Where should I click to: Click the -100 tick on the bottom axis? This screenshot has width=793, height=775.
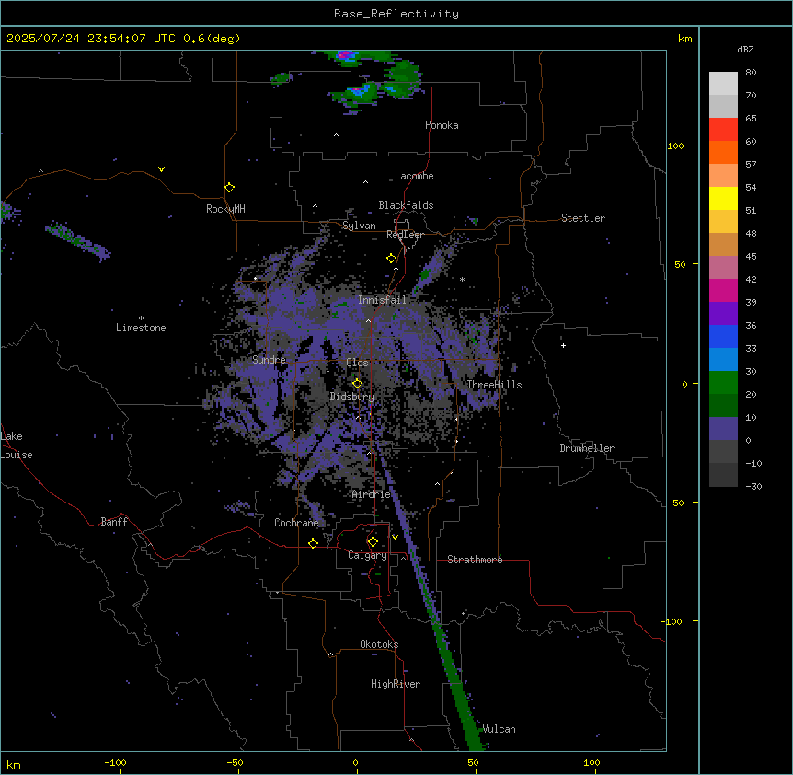click(x=115, y=762)
